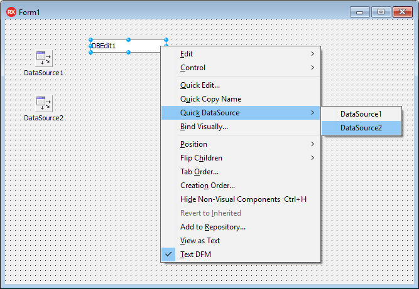Maximize the Form1 window
The image size is (419, 289).
click(x=381, y=12)
